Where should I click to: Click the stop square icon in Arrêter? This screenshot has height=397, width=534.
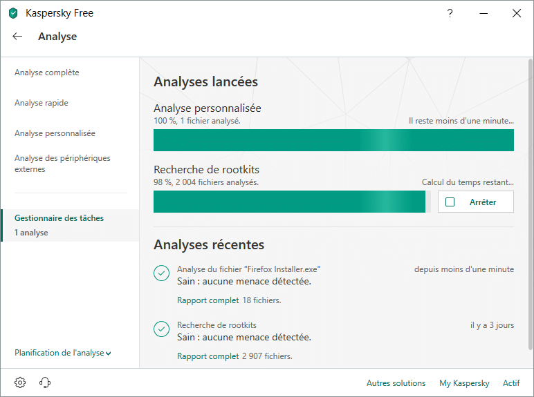(450, 202)
